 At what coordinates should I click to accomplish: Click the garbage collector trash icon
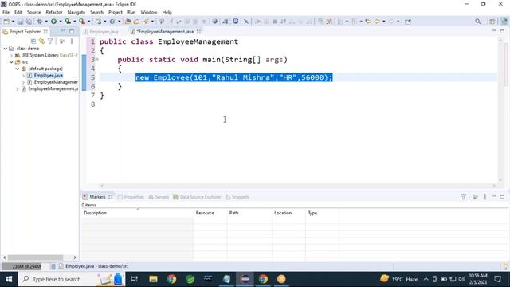[53, 266]
